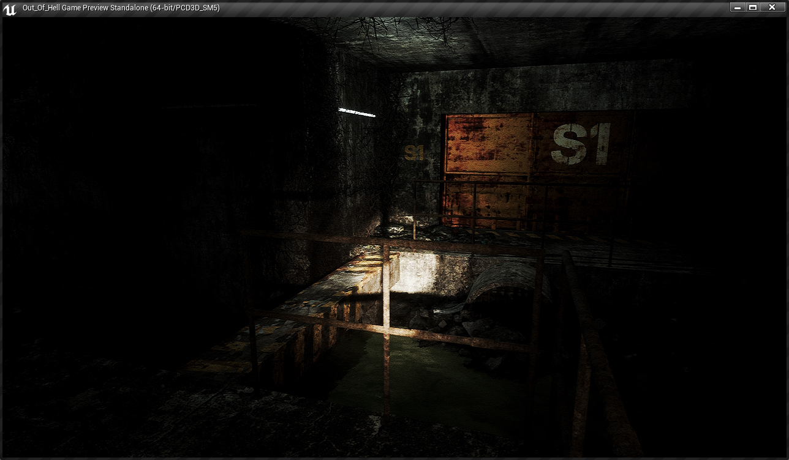This screenshot has height=460, width=789.
Task: Maximize the game preview window
Action: (753, 7)
